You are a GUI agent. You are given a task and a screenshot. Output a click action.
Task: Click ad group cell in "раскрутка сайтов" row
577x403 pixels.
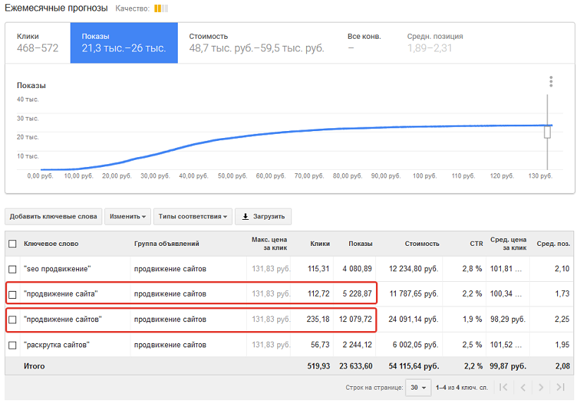pos(170,345)
